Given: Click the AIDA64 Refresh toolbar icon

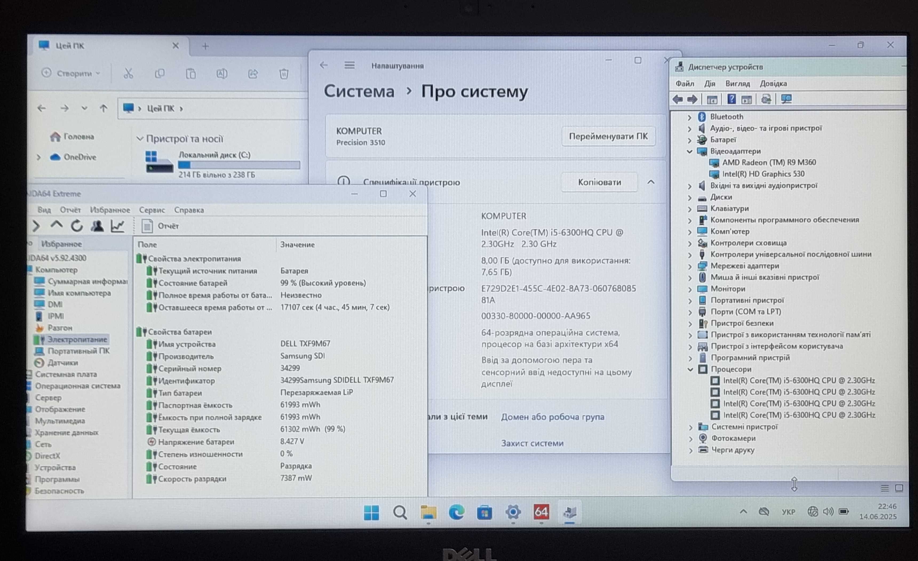Looking at the screenshot, I should click(x=77, y=226).
